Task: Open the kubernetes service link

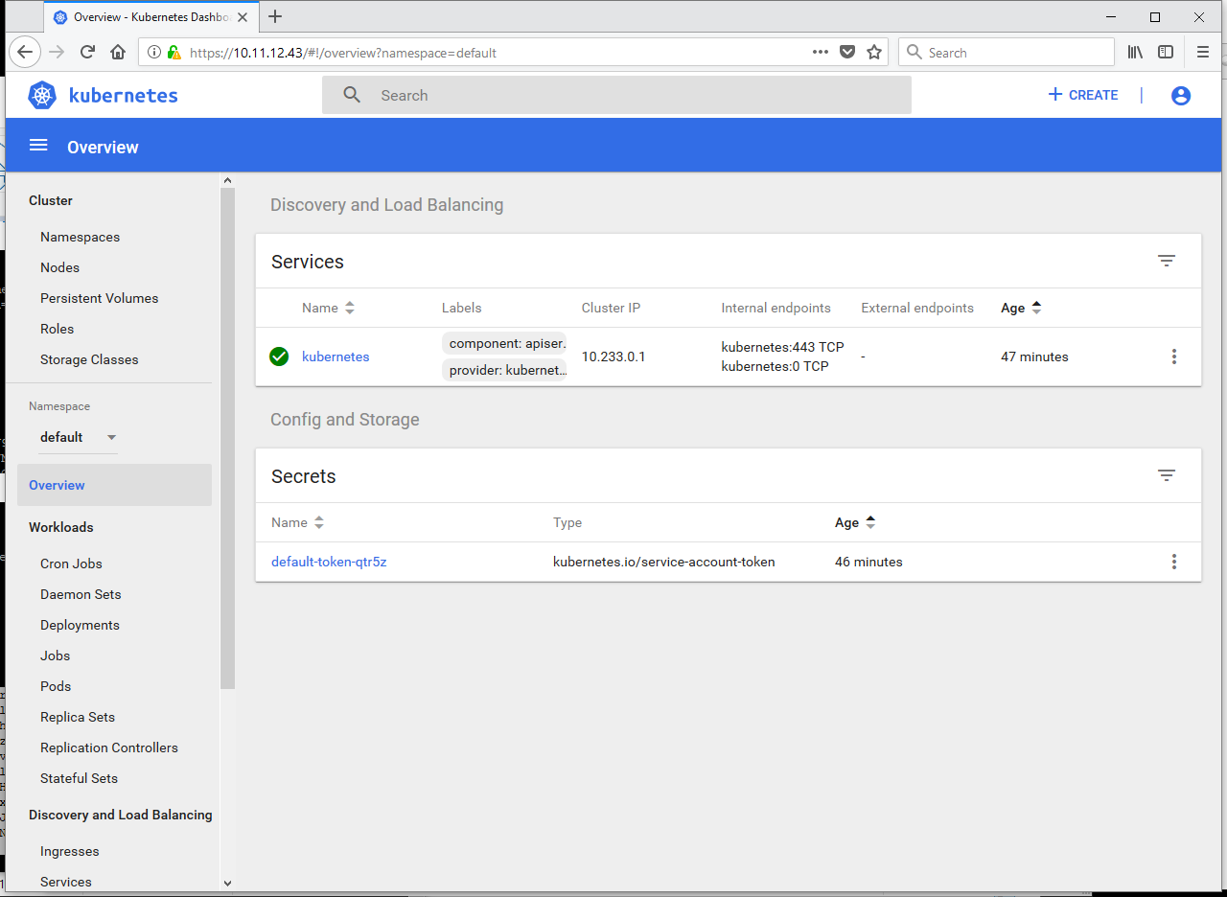Action: pos(336,356)
